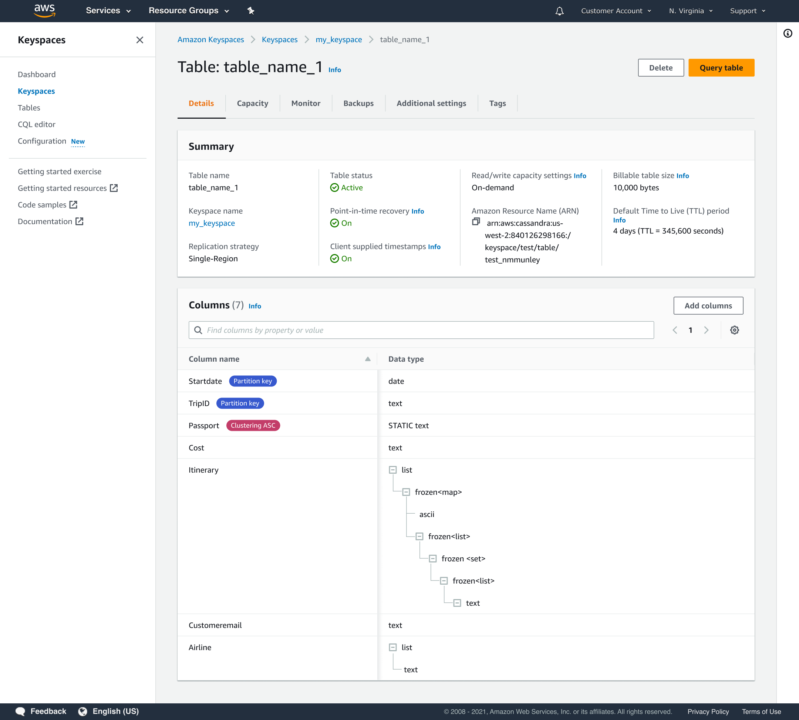Click the Clustering ASC badge on Passport
799x720 pixels.
(x=253, y=425)
